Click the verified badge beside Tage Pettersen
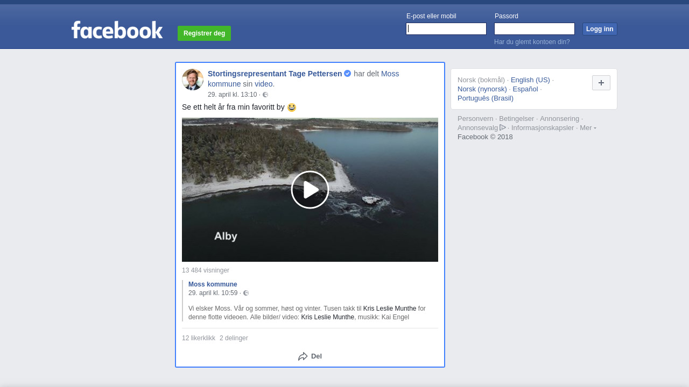Viewport: 689px width, 387px height. 348,74
